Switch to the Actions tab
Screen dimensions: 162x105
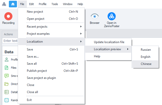(8, 34)
